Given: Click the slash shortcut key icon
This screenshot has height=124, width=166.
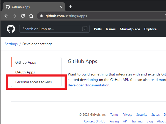Looking at the screenshot, I should (x=85, y=29).
